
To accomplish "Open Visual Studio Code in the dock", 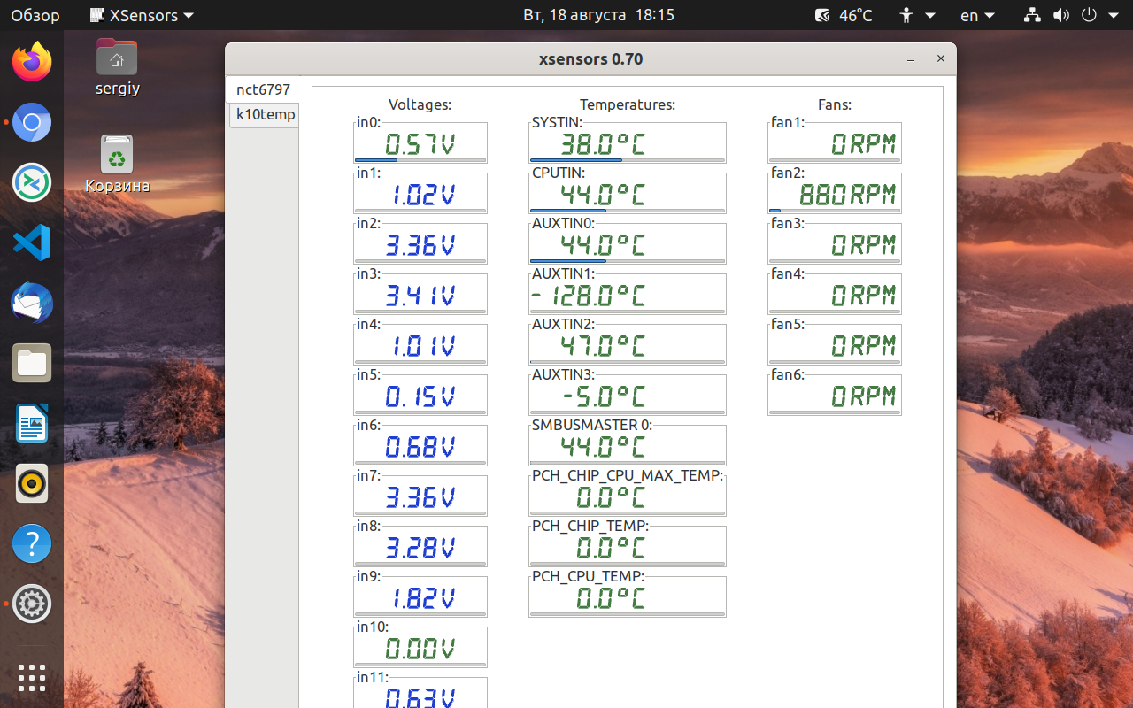I will [x=32, y=242].
